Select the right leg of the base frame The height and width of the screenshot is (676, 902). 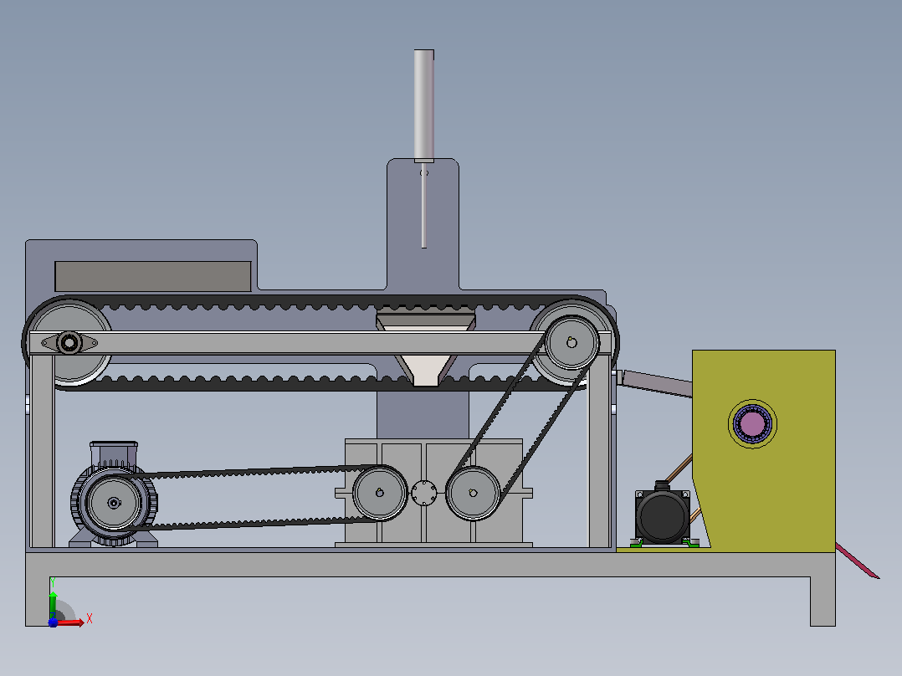[823, 601]
